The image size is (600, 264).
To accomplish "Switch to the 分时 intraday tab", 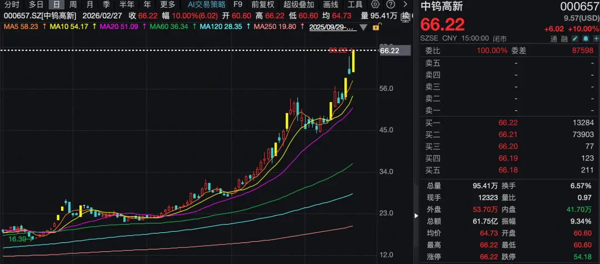I will (12, 4).
